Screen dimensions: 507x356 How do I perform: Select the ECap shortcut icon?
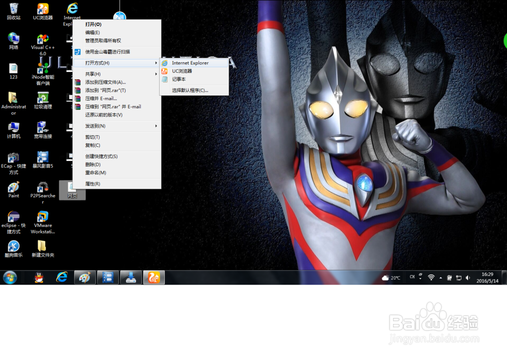pos(14,163)
